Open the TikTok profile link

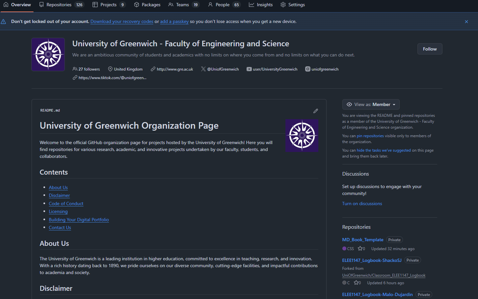(113, 78)
